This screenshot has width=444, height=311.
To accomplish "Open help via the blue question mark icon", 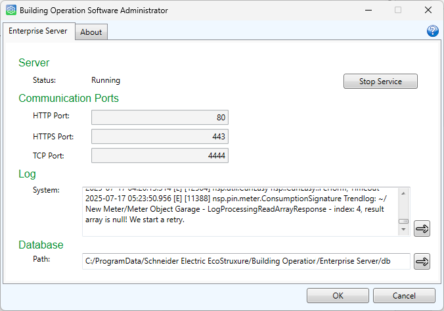I will [432, 31].
